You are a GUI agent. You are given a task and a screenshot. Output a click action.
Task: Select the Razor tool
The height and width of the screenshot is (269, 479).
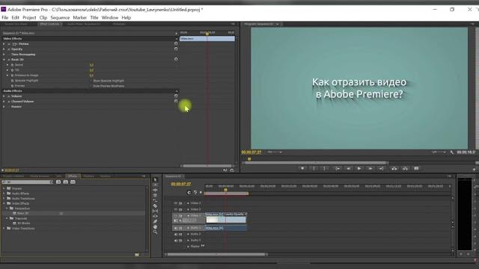point(155,206)
